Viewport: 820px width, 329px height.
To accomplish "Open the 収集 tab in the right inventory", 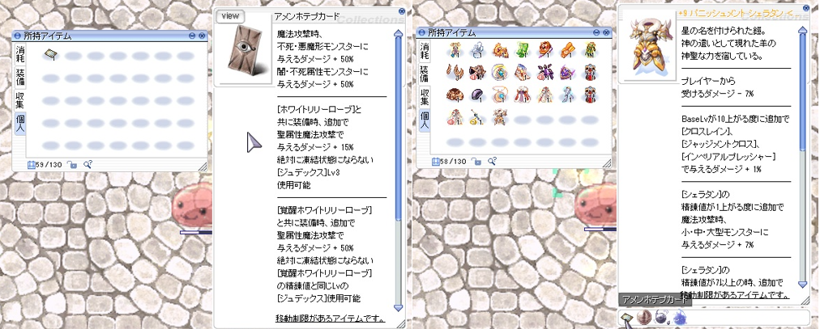I will pos(424,96).
